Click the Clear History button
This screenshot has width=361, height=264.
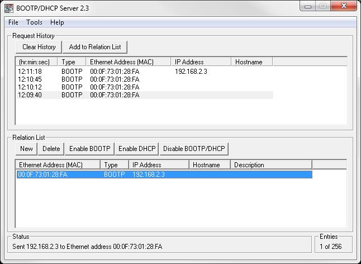pyautogui.click(x=39, y=47)
